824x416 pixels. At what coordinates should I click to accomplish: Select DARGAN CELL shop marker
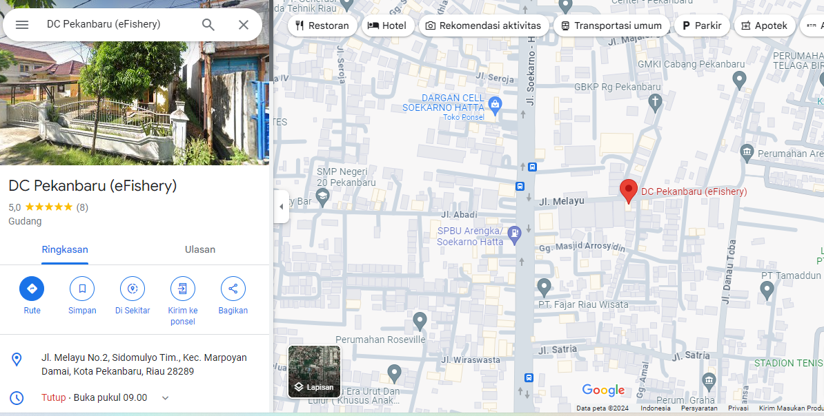495,105
